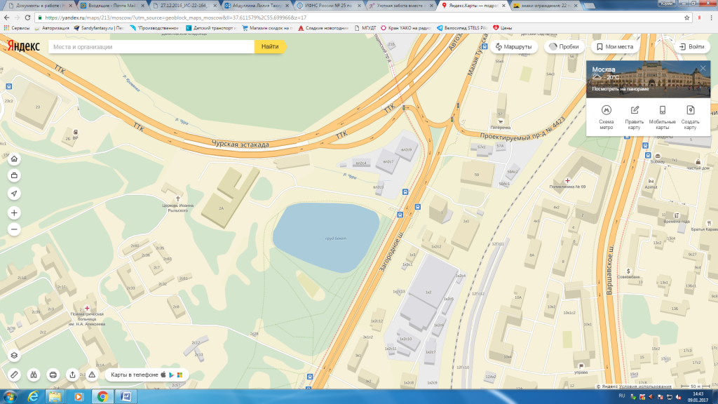Click the RU language indicator in tray
Viewport: 718px width, 404px height.
(x=622, y=396)
